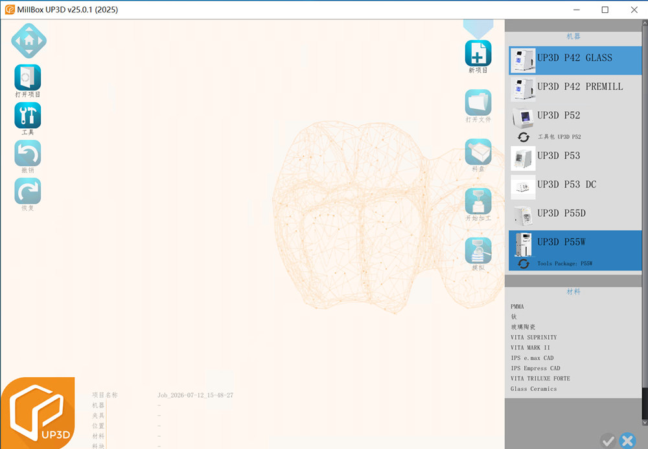Open project via 打开项目 icon

pyautogui.click(x=28, y=77)
